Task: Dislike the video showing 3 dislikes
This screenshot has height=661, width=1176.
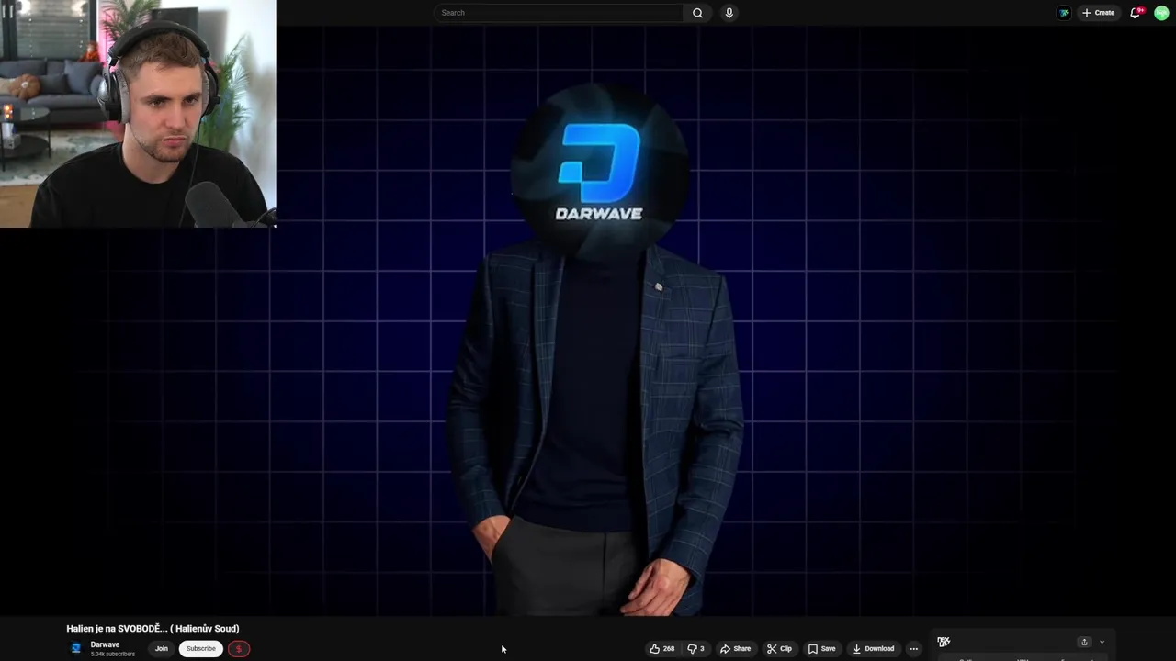Action: point(695,649)
